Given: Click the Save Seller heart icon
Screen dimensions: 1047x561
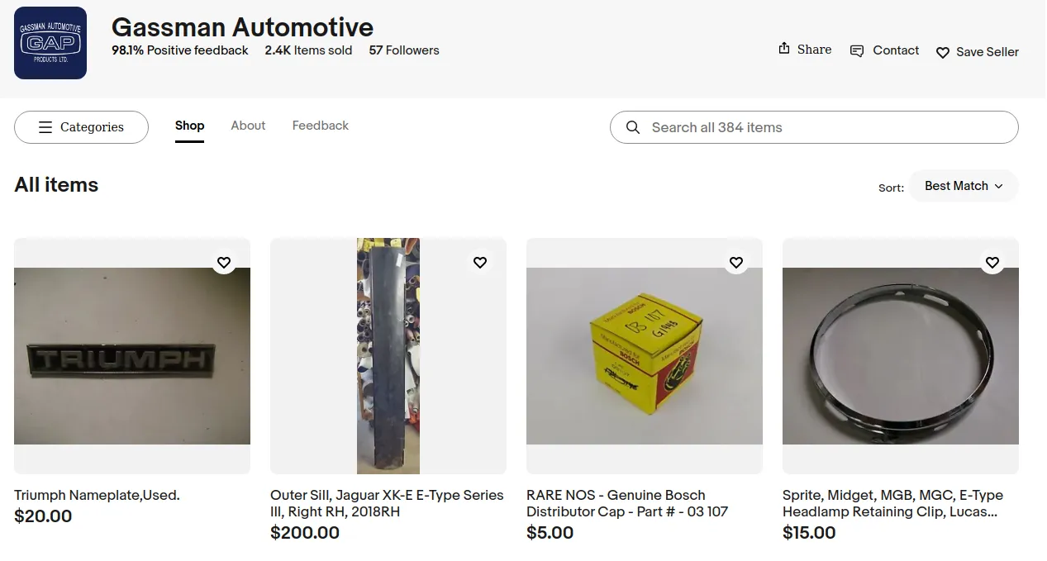Looking at the screenshot, I should tap(943, 52).
